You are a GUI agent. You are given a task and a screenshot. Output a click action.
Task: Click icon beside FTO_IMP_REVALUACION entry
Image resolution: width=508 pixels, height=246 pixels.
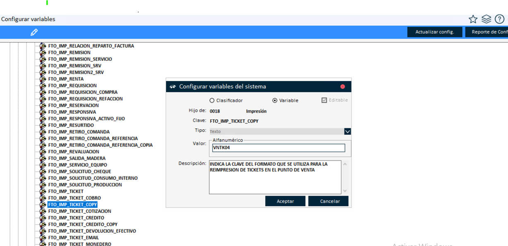point(43,152)
